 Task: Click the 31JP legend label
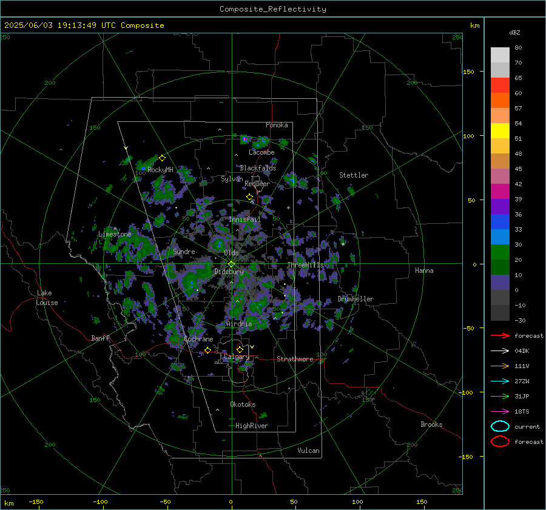pyautogui.click(x=522, y=396)
